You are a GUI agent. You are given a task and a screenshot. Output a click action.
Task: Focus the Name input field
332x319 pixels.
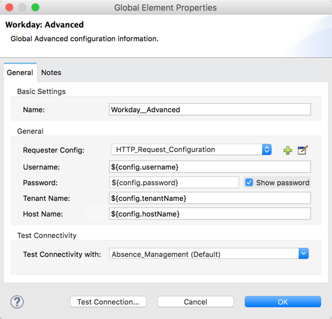(x=210, y=110)
